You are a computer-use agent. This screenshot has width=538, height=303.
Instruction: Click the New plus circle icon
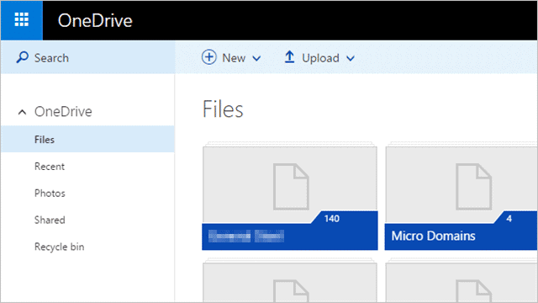(209, 57)
